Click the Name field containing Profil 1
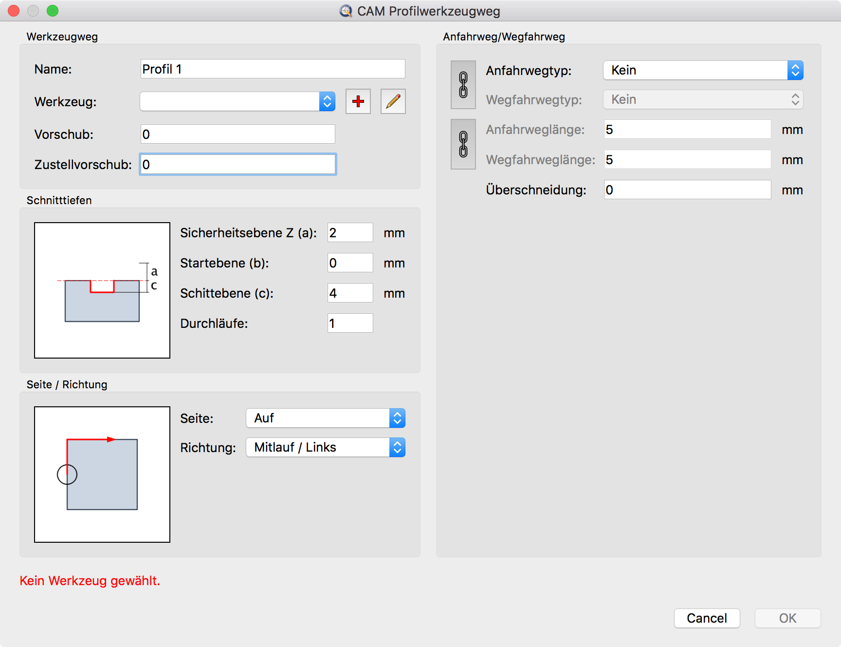This screenshot has width=841, height=647. coord(273,69)
